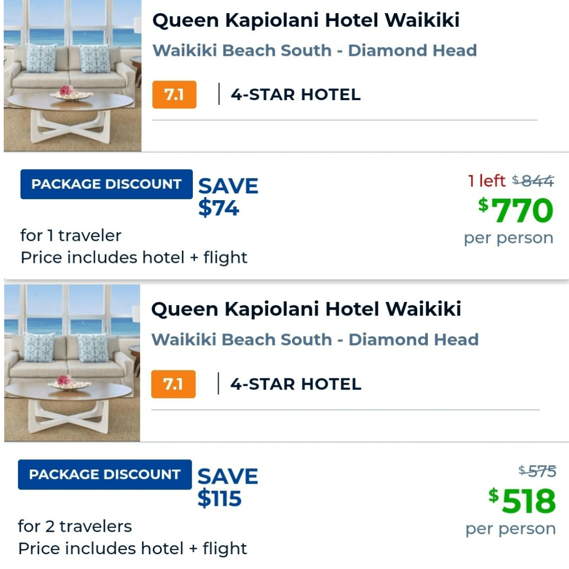The image size is (569, 569).
Task: Click the SAVE $115 label
Action: (228, 487)
